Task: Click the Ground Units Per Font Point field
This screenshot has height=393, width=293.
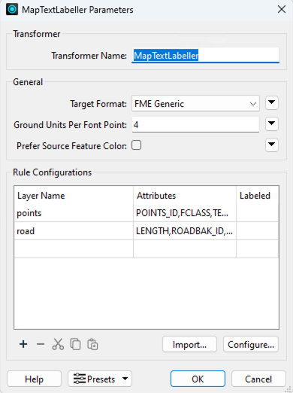Action: [x=195, y=124]
